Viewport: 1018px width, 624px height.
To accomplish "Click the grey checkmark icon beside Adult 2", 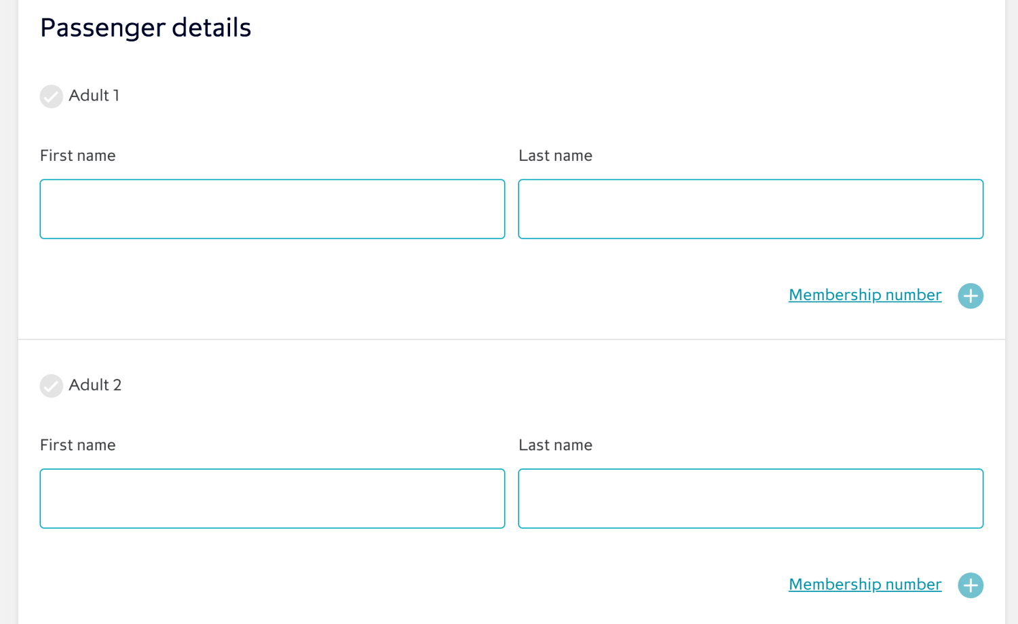I will tap(51, 386).
